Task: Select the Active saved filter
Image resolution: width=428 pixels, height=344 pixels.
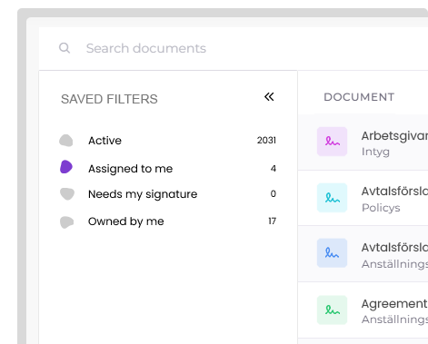Action: [x=168, y=141]
